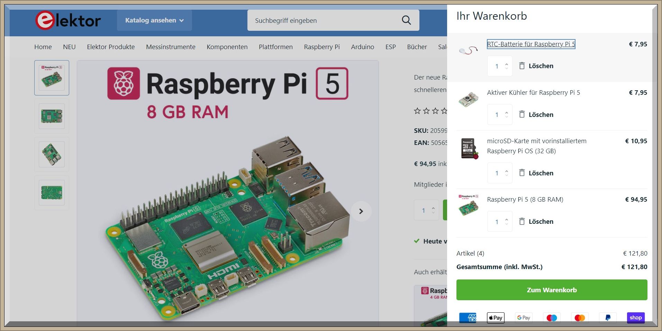Open the Messinstrumente menu item
This screenshot has height=331, width=662.
point(171,47)
